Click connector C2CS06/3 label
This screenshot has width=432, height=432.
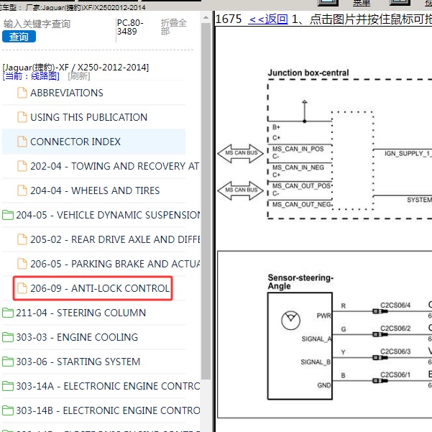(395, 351)
